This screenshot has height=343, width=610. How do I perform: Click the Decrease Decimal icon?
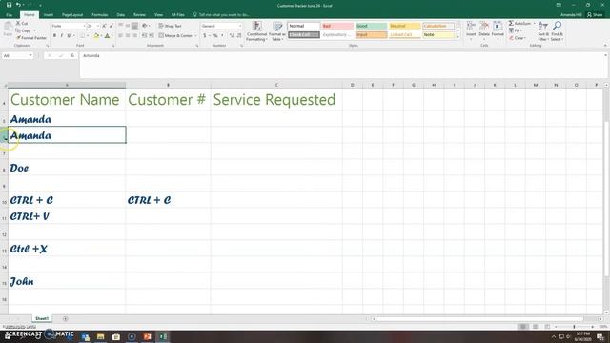coord(239,35)
